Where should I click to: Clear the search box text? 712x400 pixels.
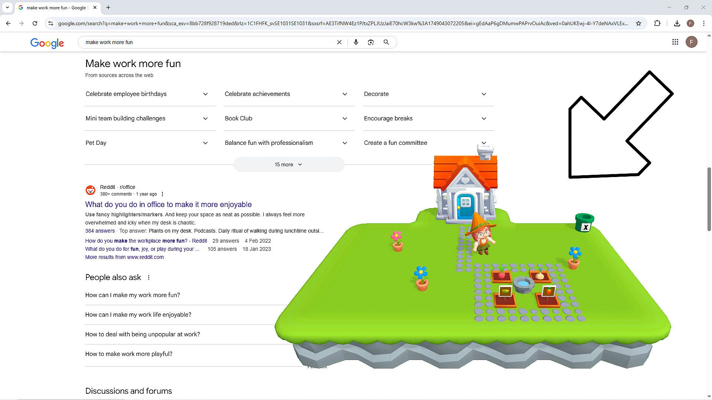point(339,42)
